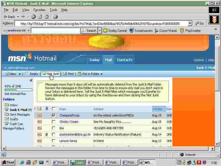The image size is (221, 166).
Task: Open Screensavers toolbar shortcut
Action: (x=141, y=30)
